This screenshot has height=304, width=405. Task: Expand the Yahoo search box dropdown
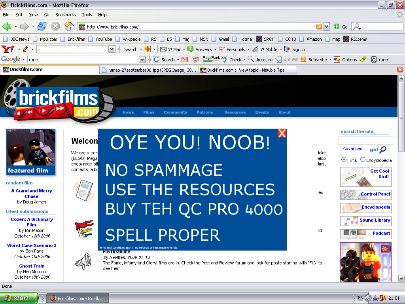click(x=112, y=49)
